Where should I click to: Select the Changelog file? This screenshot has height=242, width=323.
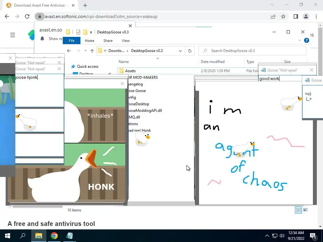click(135, 84)
